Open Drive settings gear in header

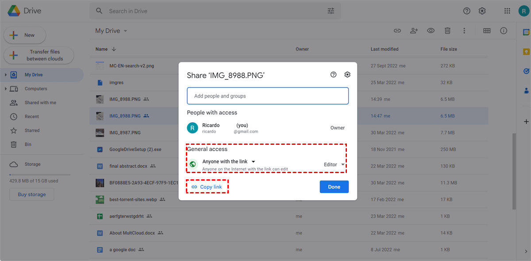pos(482,11)
